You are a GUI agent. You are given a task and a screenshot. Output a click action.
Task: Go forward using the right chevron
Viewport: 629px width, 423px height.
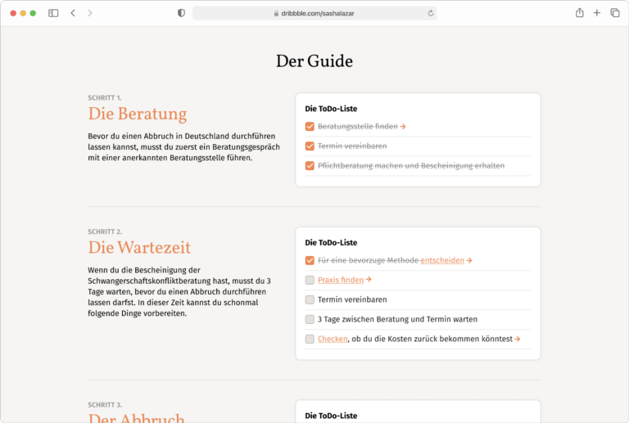tap(90, 13)
